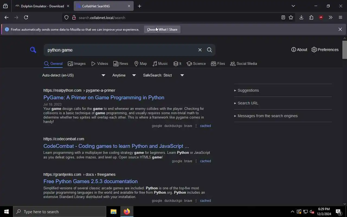Click https://realpython.com result URL

pos(62,90)
